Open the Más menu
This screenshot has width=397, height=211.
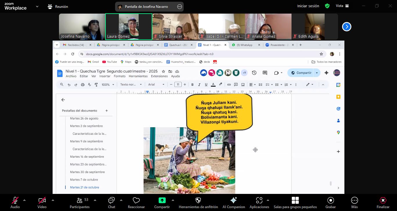(354, 201)
